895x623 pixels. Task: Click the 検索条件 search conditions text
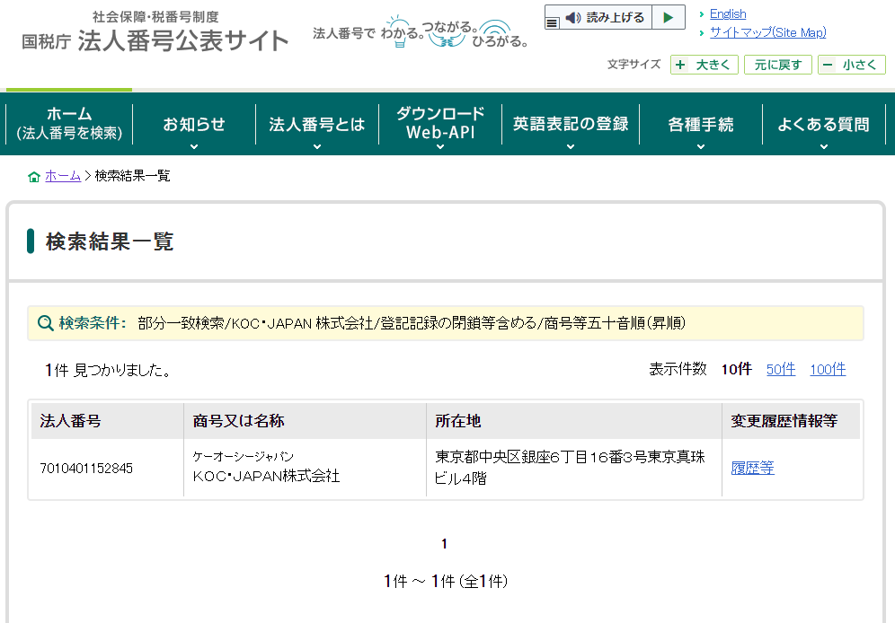pyautogui.click(x=412, y=323)
